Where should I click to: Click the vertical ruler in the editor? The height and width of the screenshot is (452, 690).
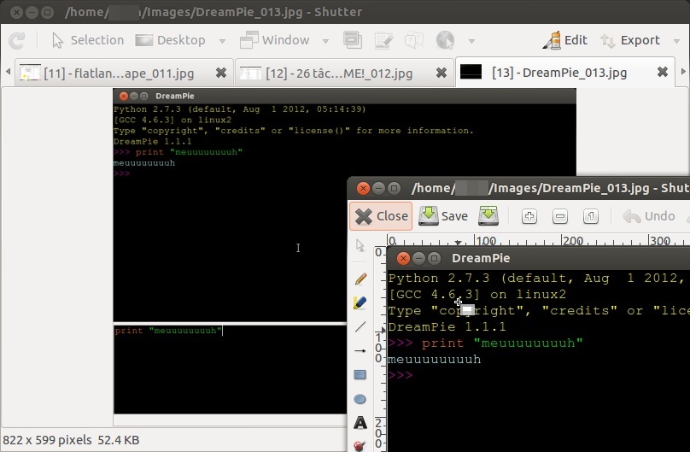point(380,349)
